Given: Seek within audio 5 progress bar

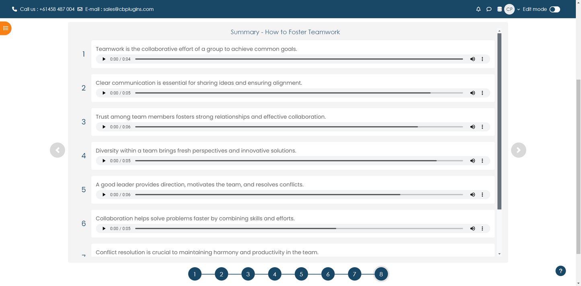Looking at the screenshot, I should click(x=299, y=195).
